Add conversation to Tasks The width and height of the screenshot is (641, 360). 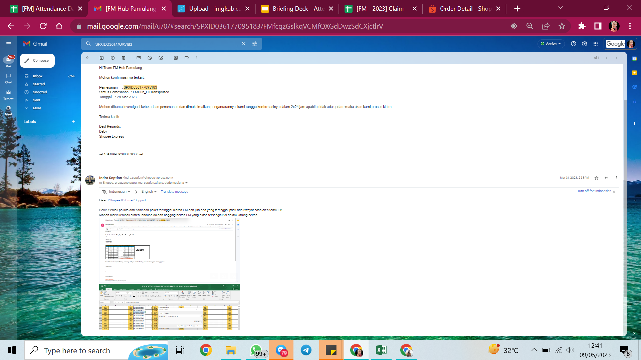tap(161, 58)
